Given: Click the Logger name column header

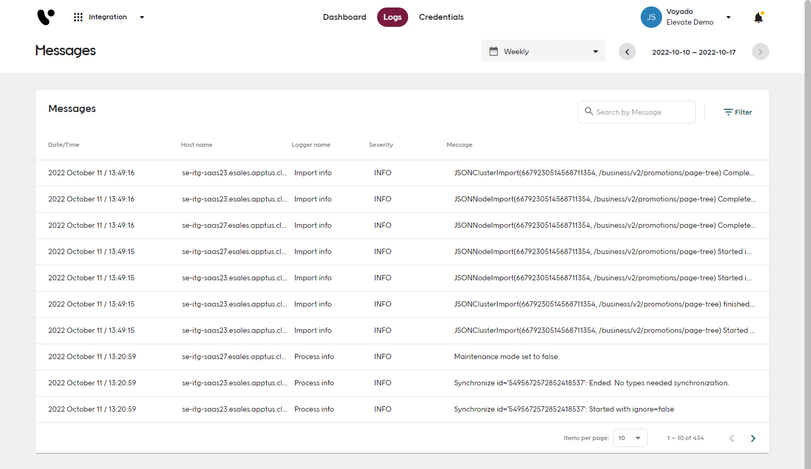Looking at the screenshot, I should click(x=311, y=145).
